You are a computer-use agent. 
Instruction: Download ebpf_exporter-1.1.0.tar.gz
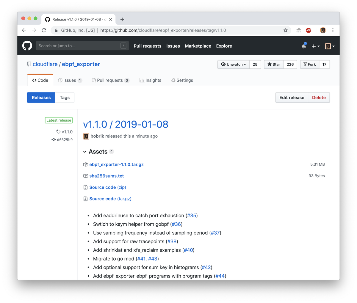point(116,164)
